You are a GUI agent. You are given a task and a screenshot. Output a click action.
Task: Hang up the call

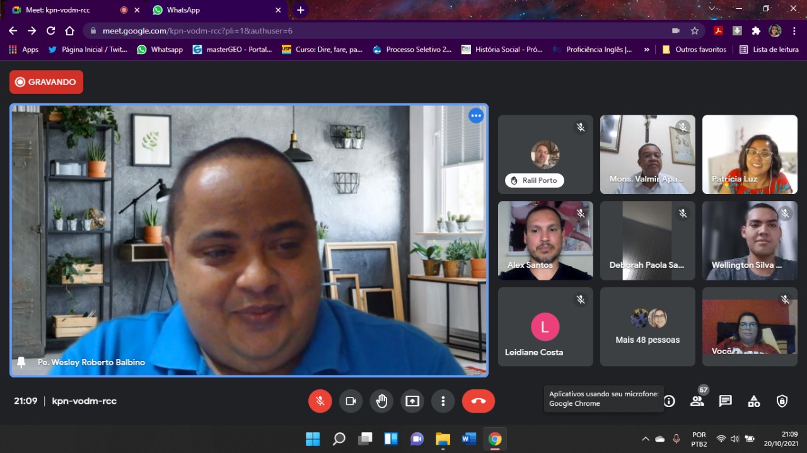(x=478, y=401)
